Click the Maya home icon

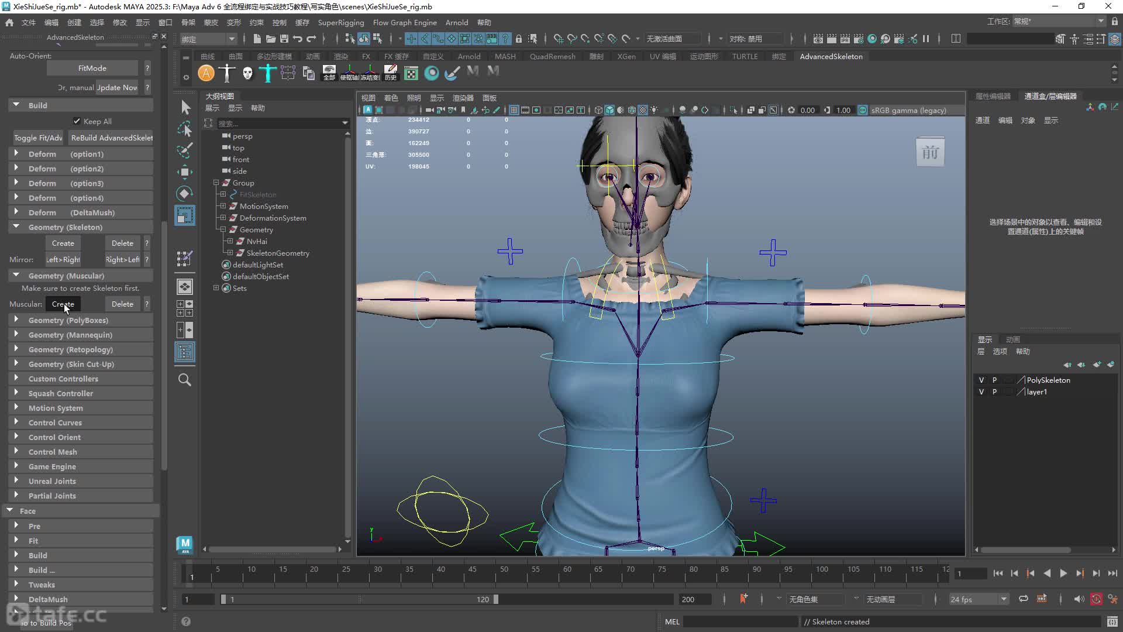(x=9, y=22)
